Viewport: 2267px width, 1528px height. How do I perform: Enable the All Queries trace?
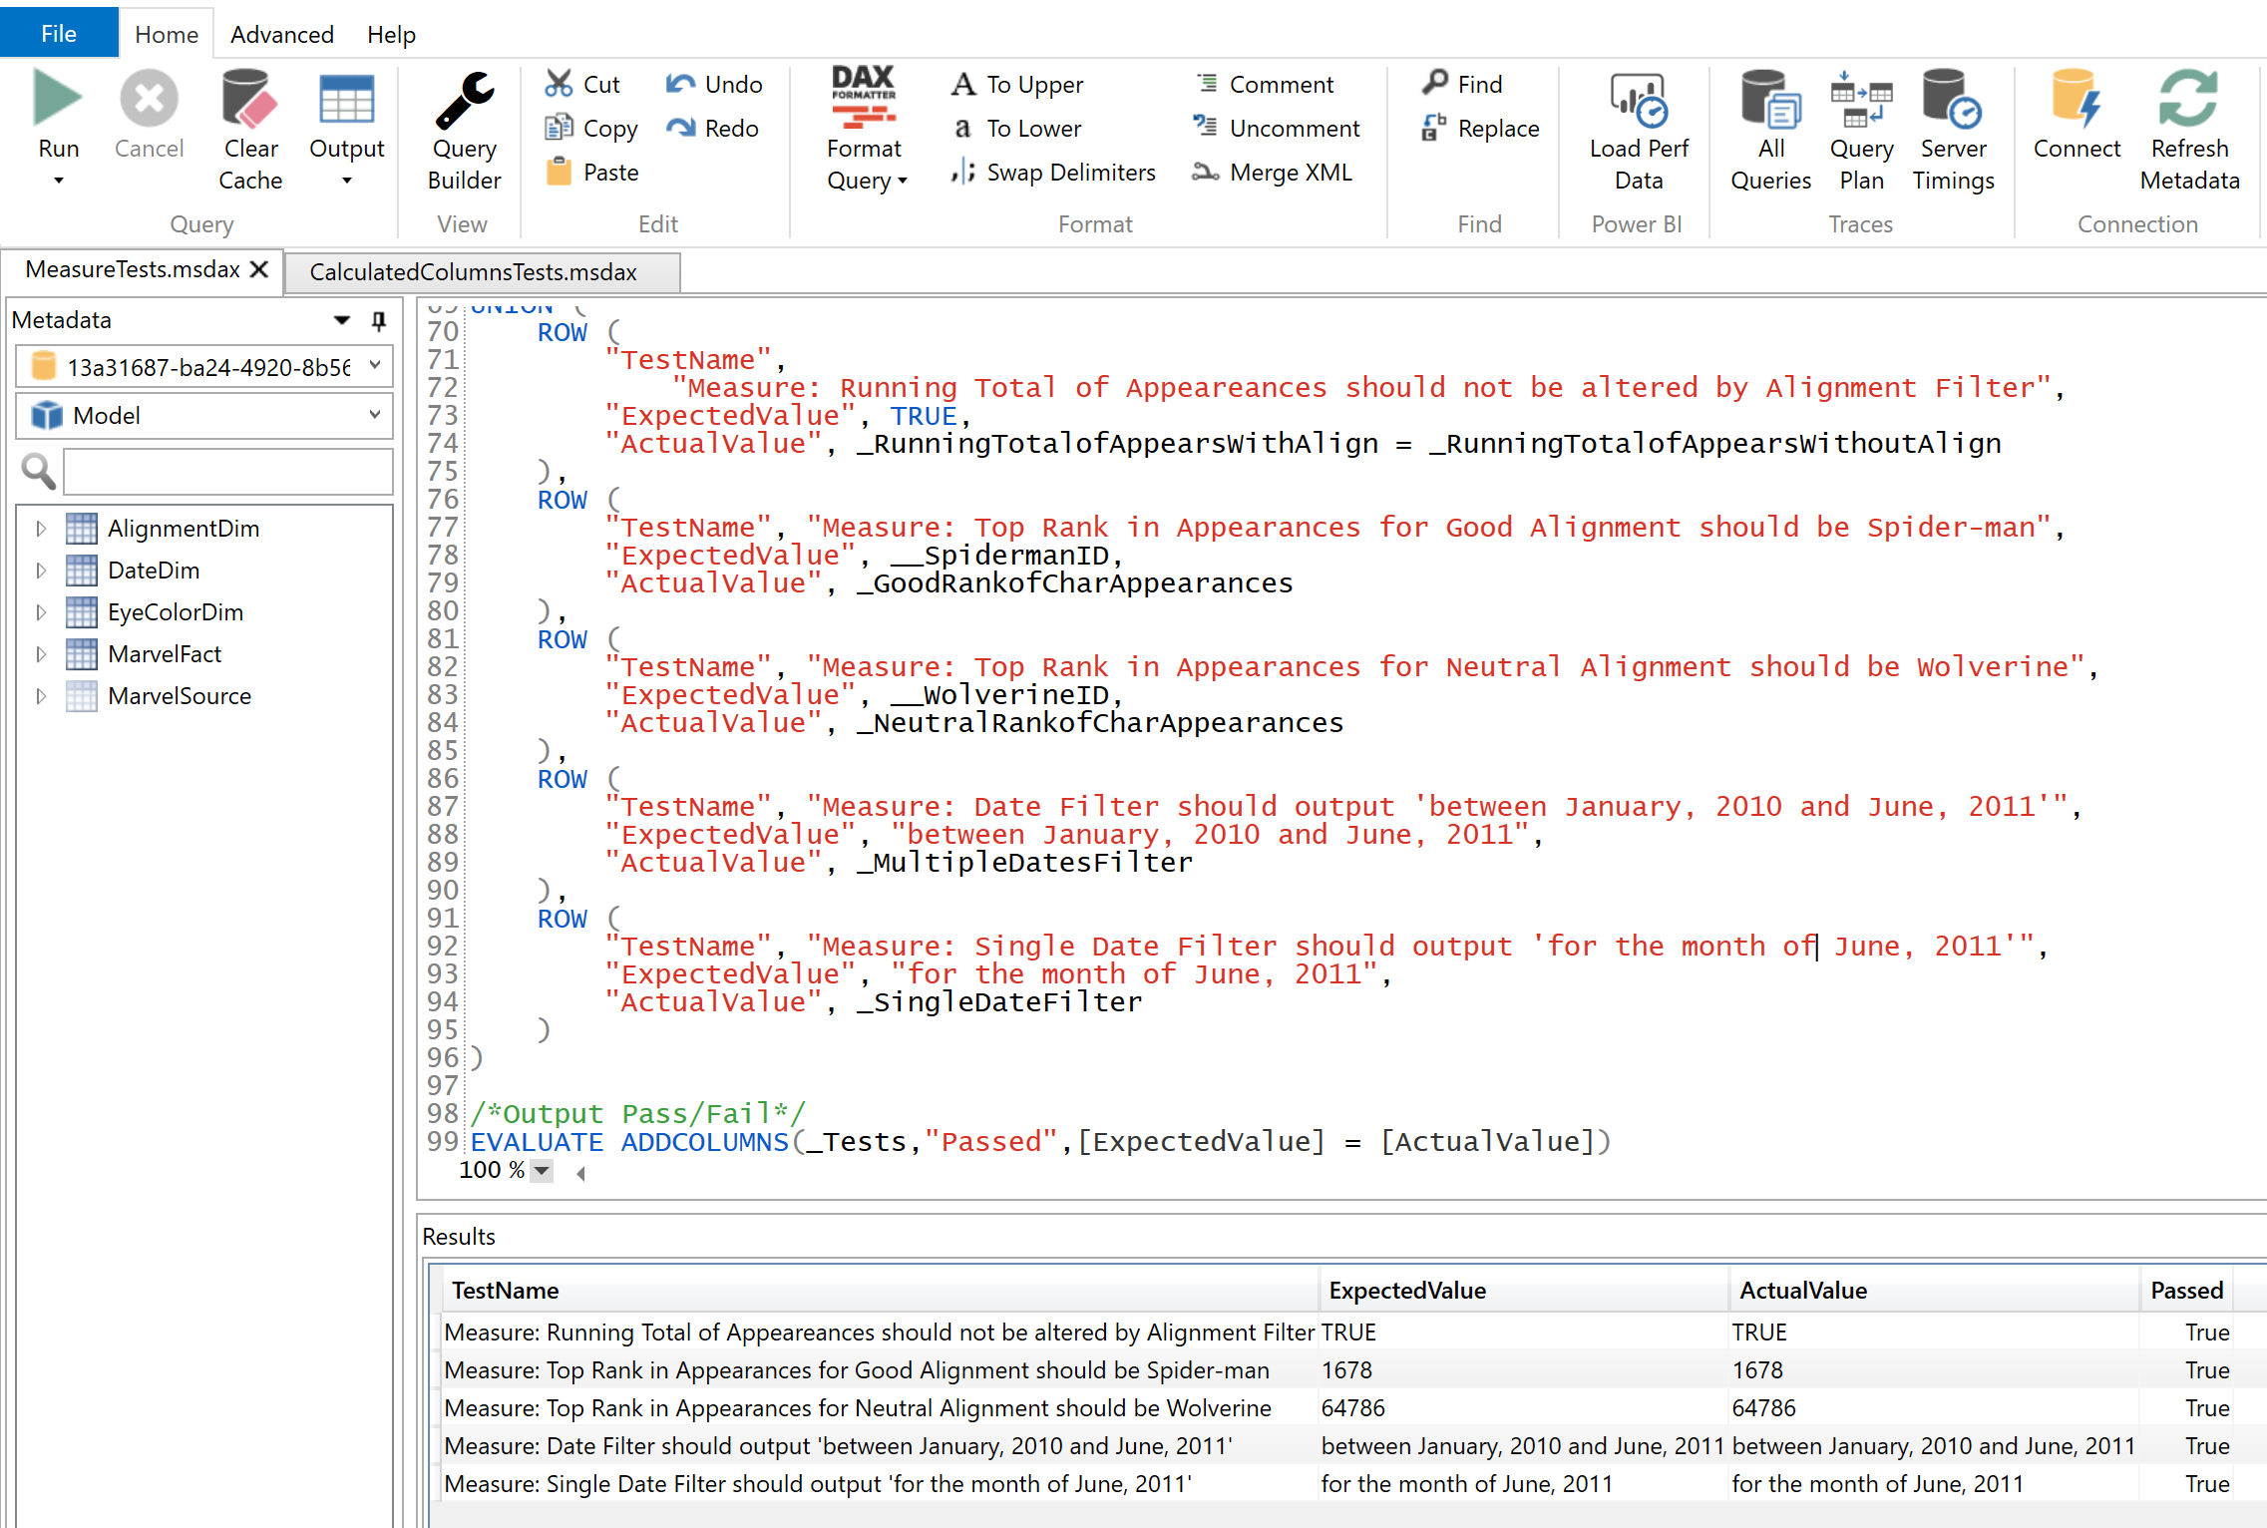coord(1769,101)
